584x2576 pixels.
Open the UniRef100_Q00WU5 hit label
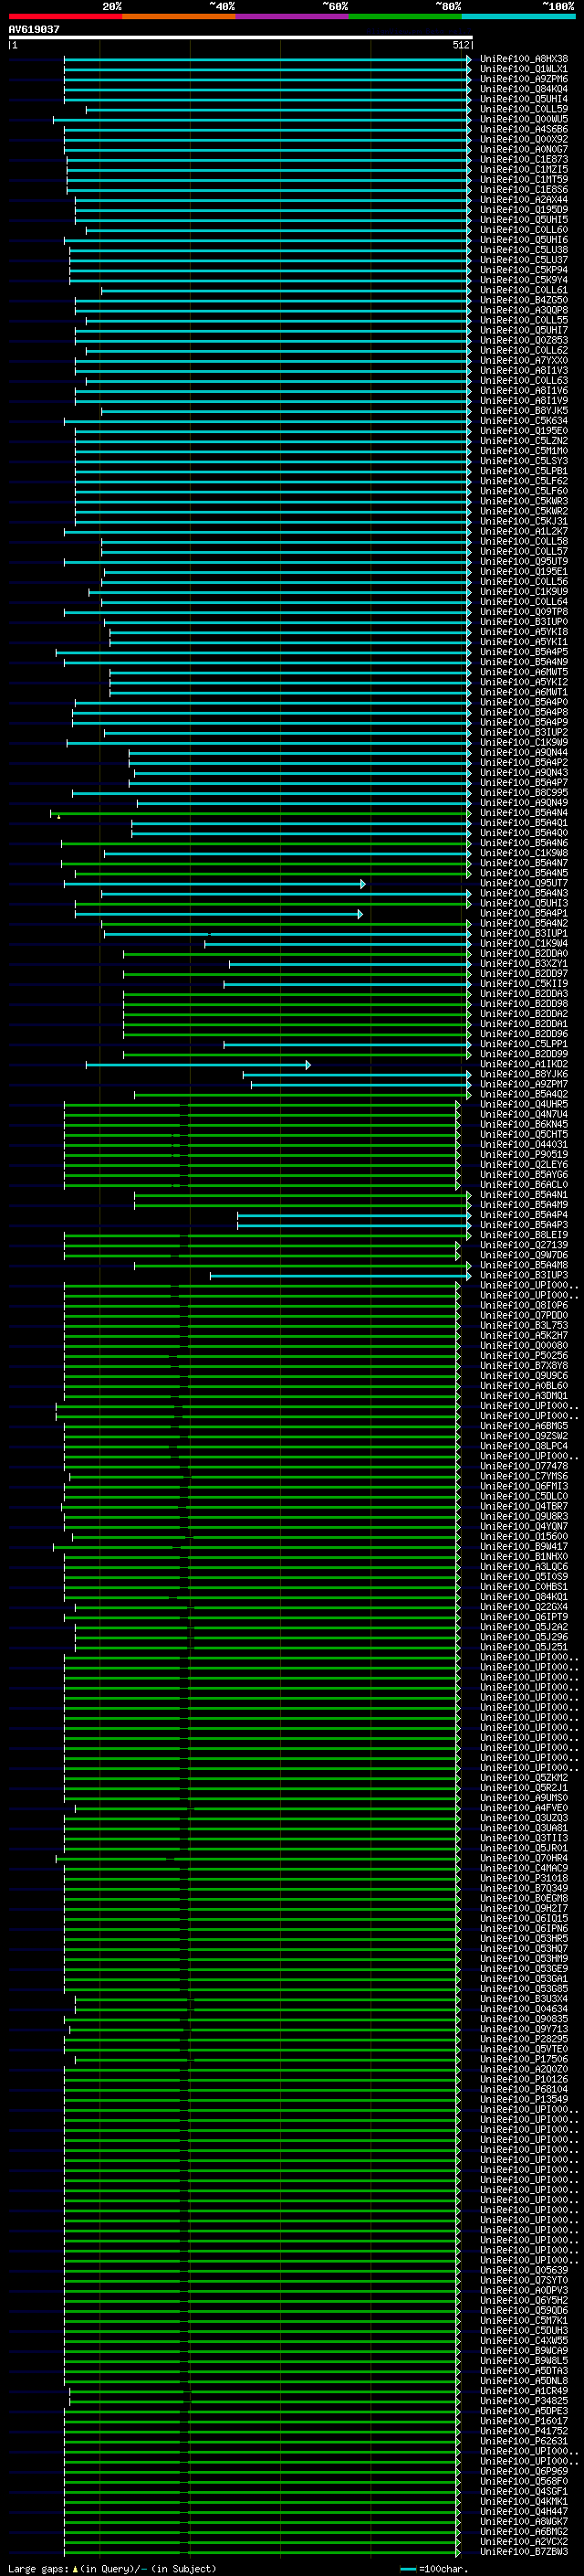click(524, 120)
